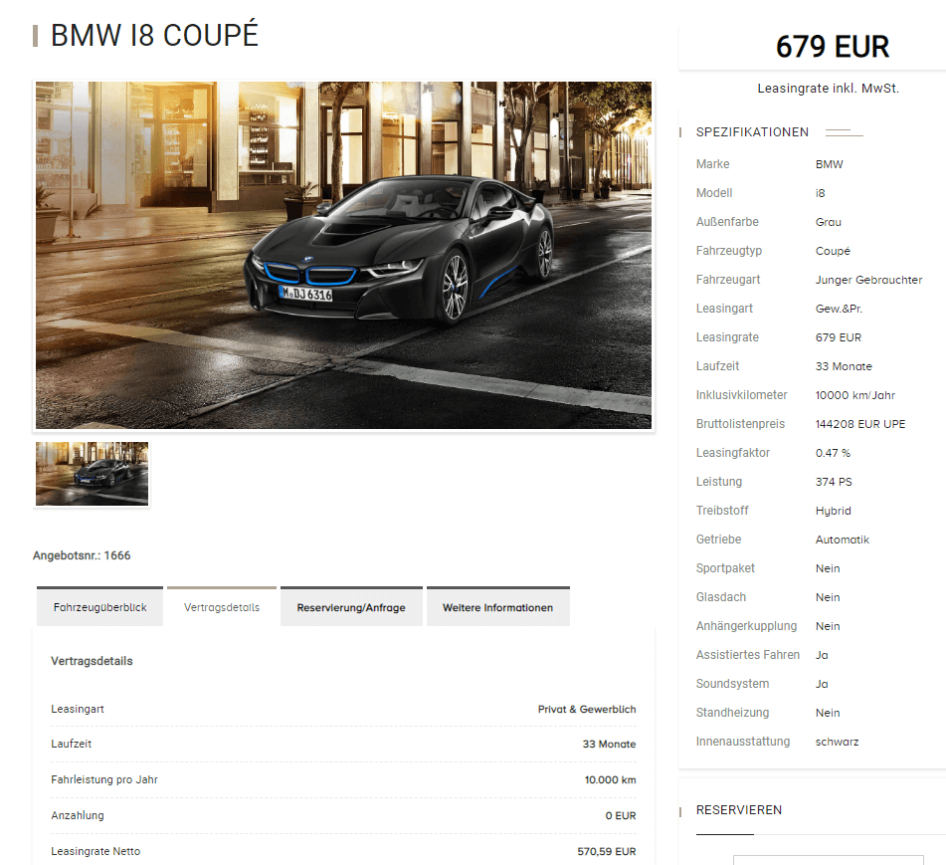Select the Vertragsdetails tab

click(x=222, y=606)
